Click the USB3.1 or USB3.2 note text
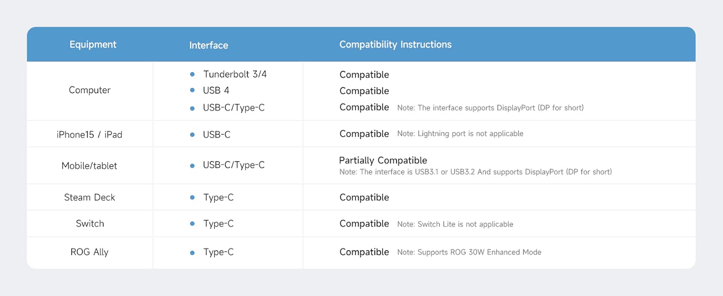The height and width of the screenshot is (296, 723). click(x=475, y=172)
